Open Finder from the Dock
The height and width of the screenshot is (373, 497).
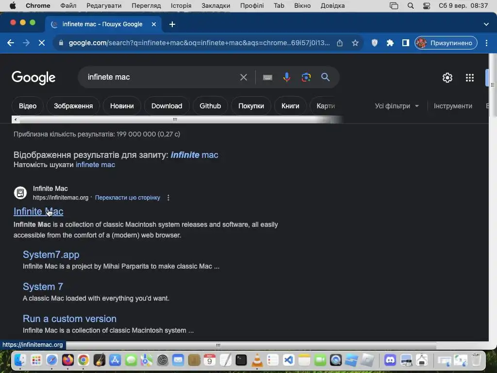20,360
